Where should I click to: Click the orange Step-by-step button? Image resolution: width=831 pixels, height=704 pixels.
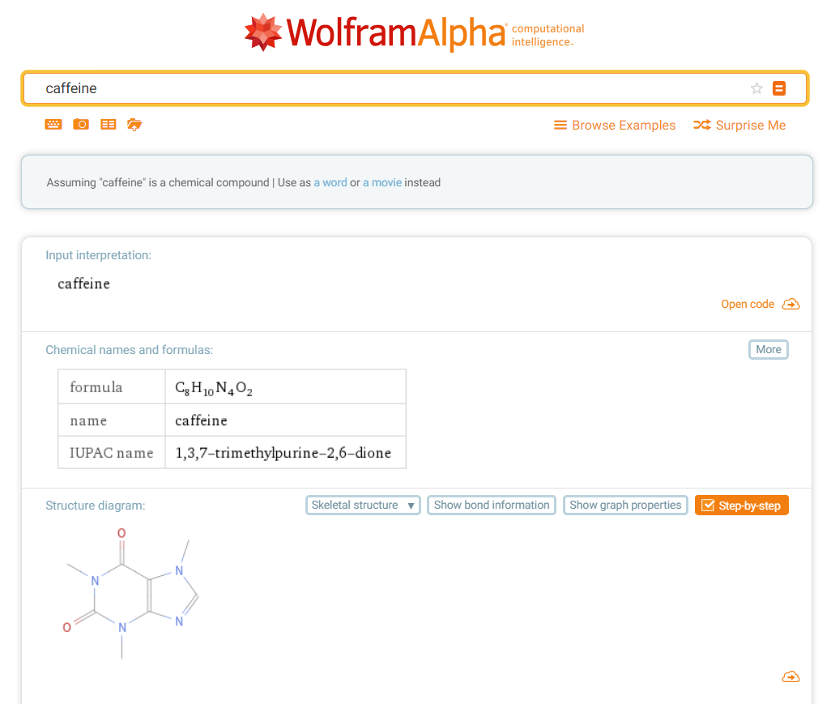[x=741, y=506]
